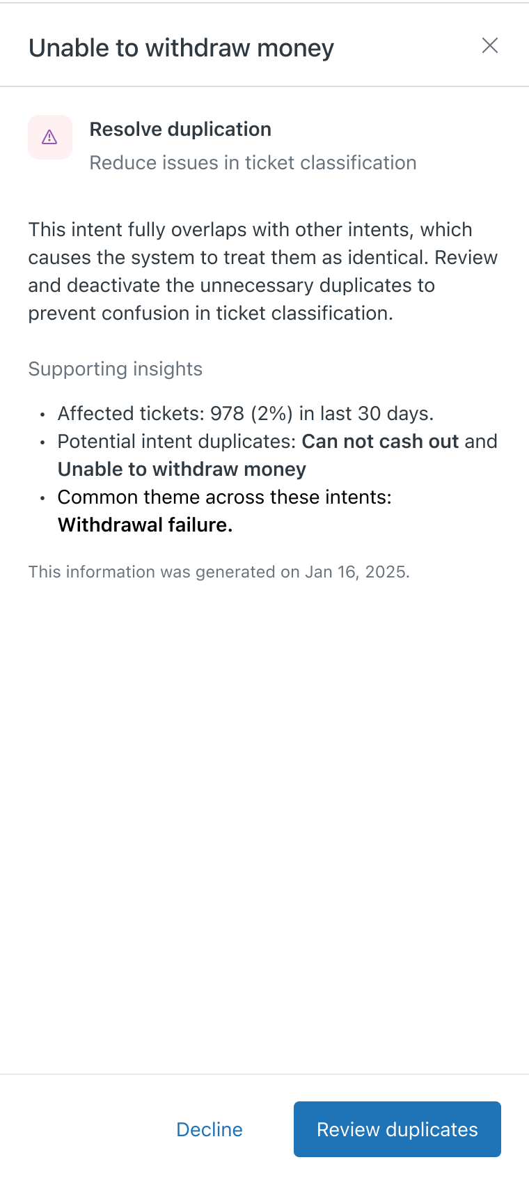Click the purple warning triangle icon
The width and height of the screenshot is (529, 1185).
49,137
